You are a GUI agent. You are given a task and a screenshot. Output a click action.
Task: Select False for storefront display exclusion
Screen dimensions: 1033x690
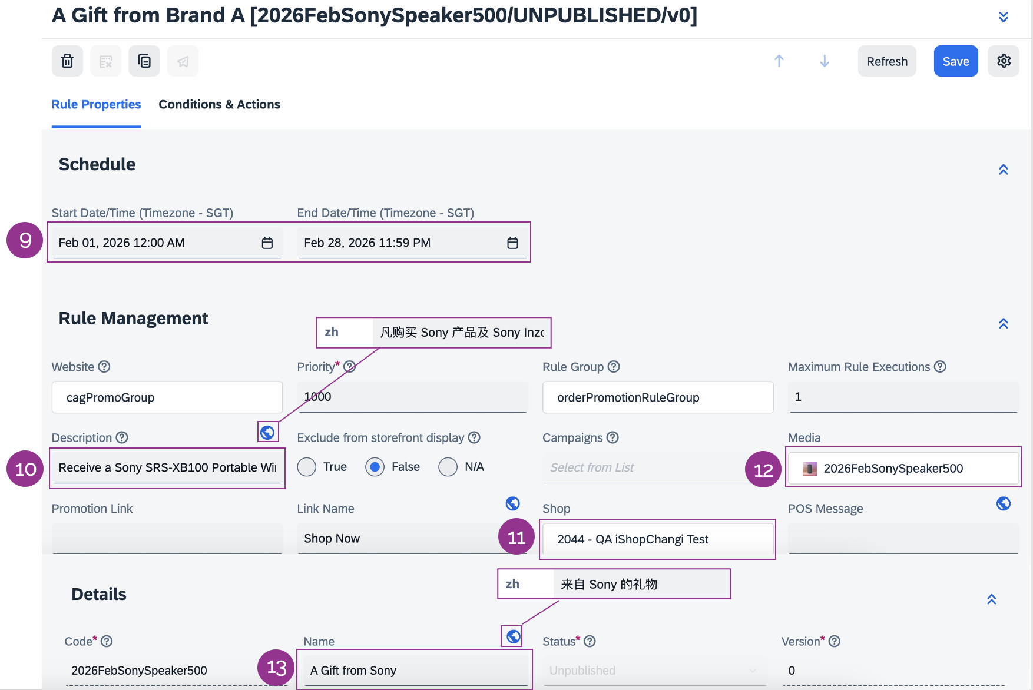(375, 467)
